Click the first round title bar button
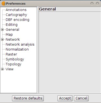The image size is (101, 103). coord(92,4)
